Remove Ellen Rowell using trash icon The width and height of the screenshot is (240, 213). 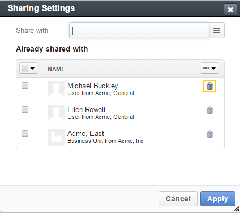(x=210, y=110)
